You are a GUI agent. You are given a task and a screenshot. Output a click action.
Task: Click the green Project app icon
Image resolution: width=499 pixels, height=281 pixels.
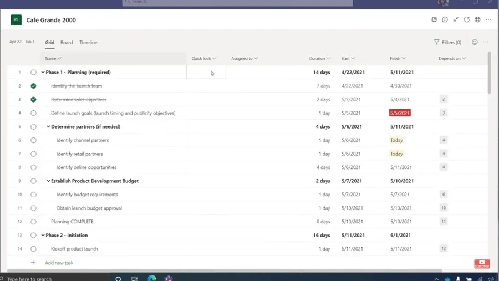point(16,20)
